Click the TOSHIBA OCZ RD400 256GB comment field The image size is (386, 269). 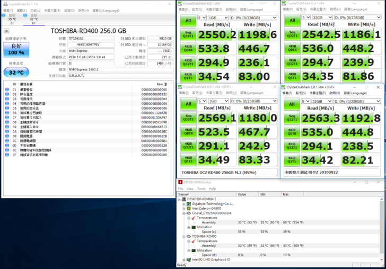(228, 172)
